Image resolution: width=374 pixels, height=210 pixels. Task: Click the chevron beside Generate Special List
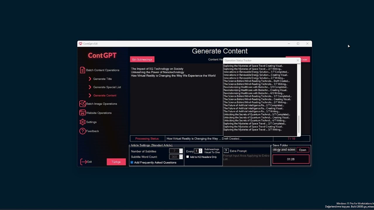[x=90, y=87]
